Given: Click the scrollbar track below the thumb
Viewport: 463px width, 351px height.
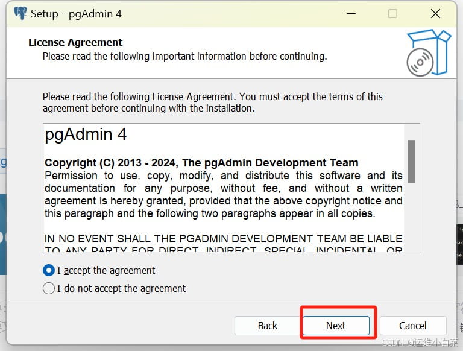Looking at the screenshot, I should pos(411,217).
